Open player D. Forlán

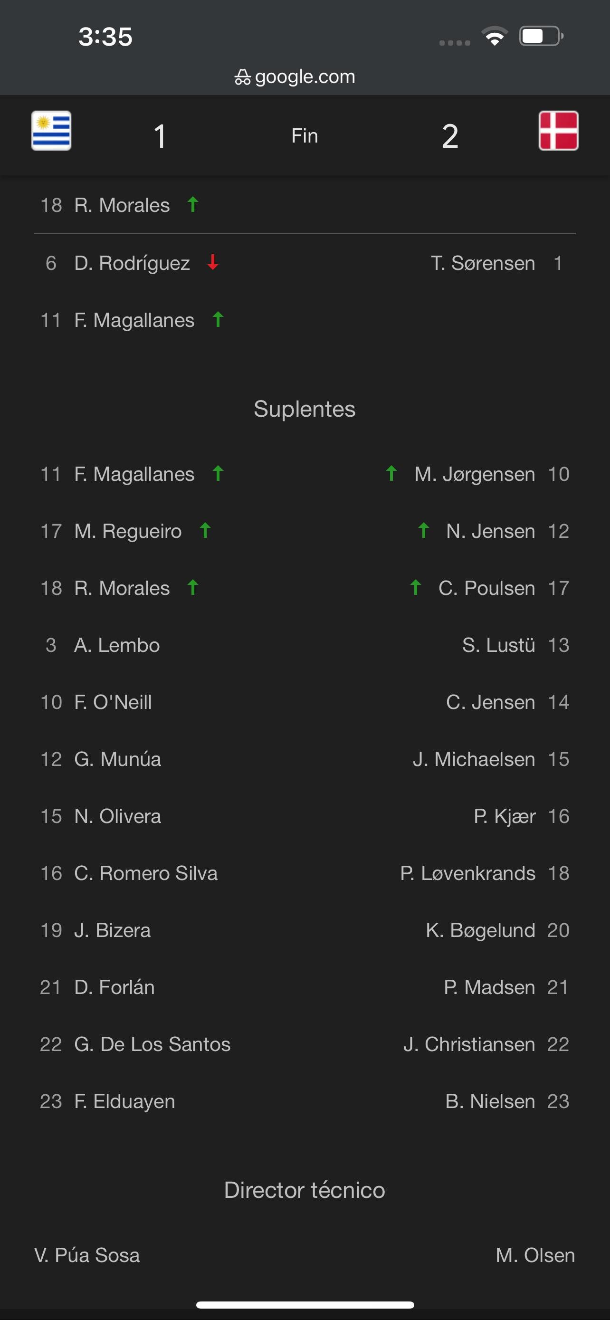(x=114, y=987)
